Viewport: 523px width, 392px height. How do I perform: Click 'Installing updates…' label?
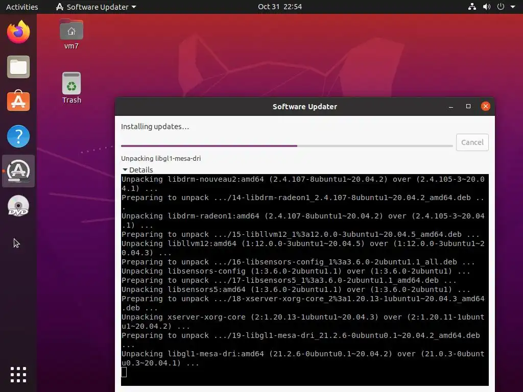(x=155, y=127)
